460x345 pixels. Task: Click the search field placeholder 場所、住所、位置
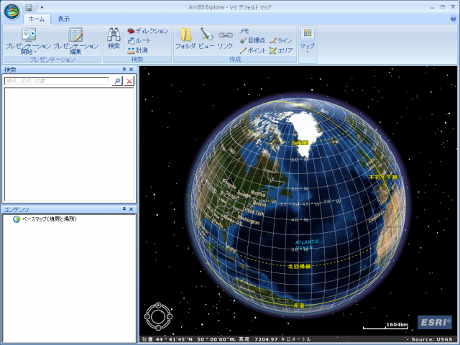click(57, 81)
